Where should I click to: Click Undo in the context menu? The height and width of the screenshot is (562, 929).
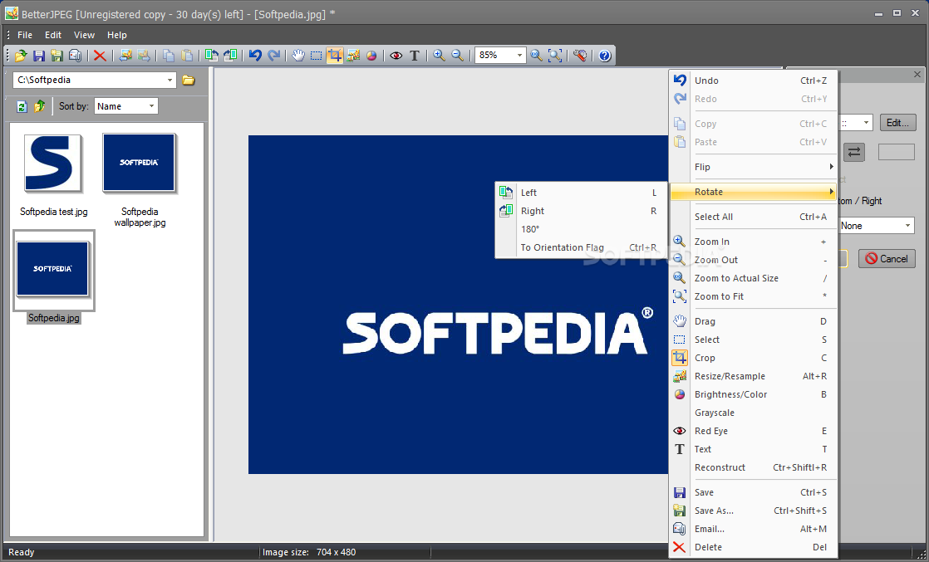(753, 81)
